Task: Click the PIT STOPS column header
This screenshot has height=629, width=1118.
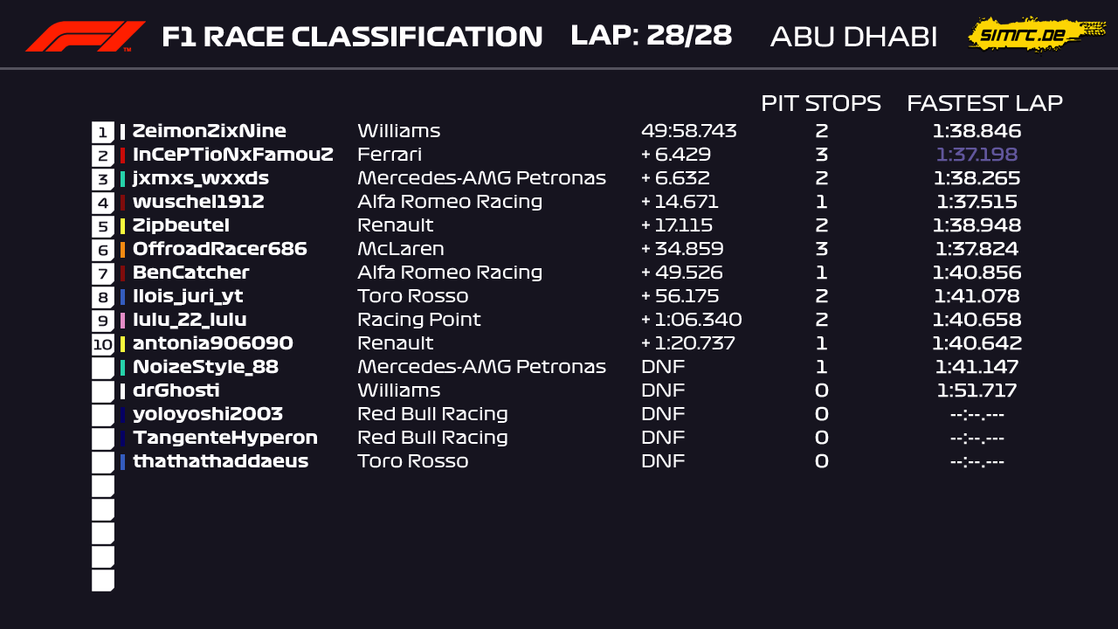Action: point(820,103)
